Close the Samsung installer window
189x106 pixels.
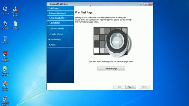coord(150,4)
